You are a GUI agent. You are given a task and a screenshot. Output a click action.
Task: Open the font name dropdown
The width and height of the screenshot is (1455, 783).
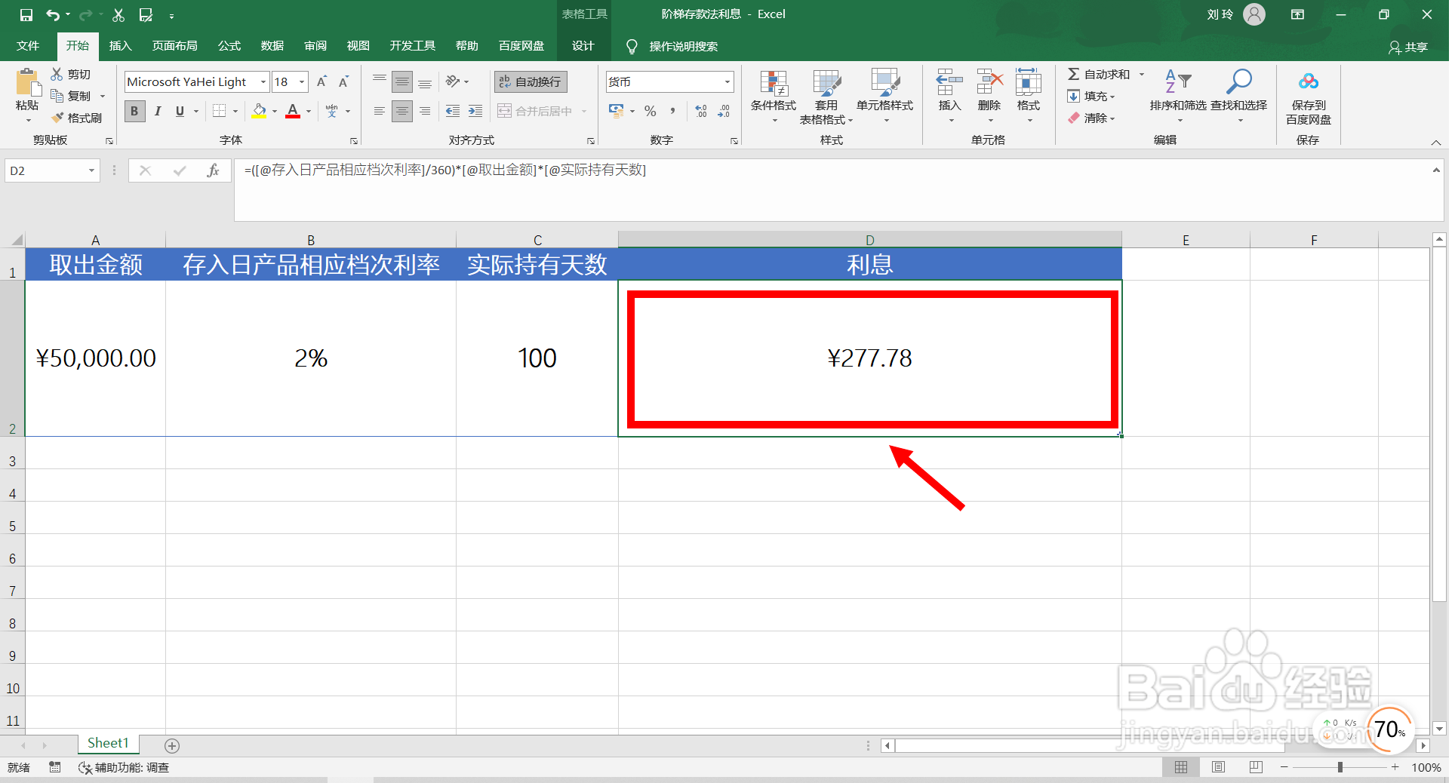coord(263,81)
